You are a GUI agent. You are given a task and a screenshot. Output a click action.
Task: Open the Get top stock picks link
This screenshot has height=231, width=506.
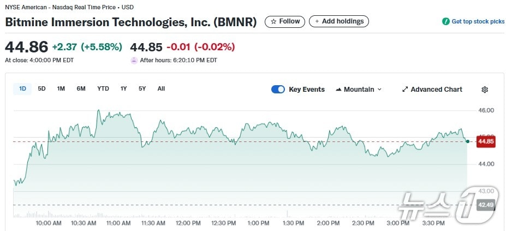478,21
